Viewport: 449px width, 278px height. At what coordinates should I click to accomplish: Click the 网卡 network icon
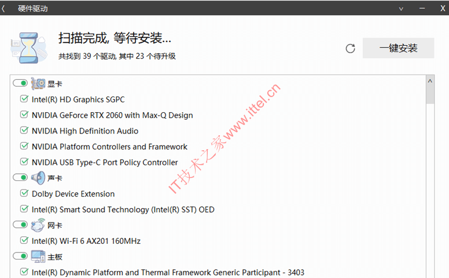point(38,225)
